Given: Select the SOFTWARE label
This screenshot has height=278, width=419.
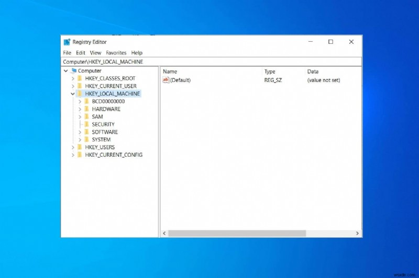Looking at the screenshot, I should [x=105, y=132].
